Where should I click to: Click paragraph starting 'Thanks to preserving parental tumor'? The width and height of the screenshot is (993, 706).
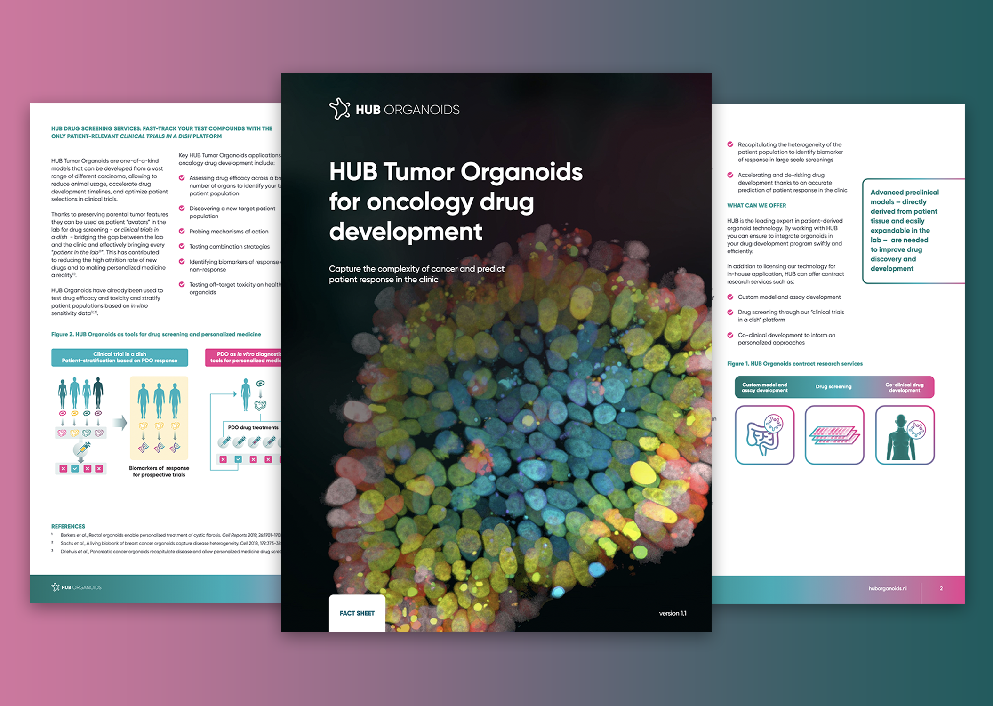tap(110, 245)
